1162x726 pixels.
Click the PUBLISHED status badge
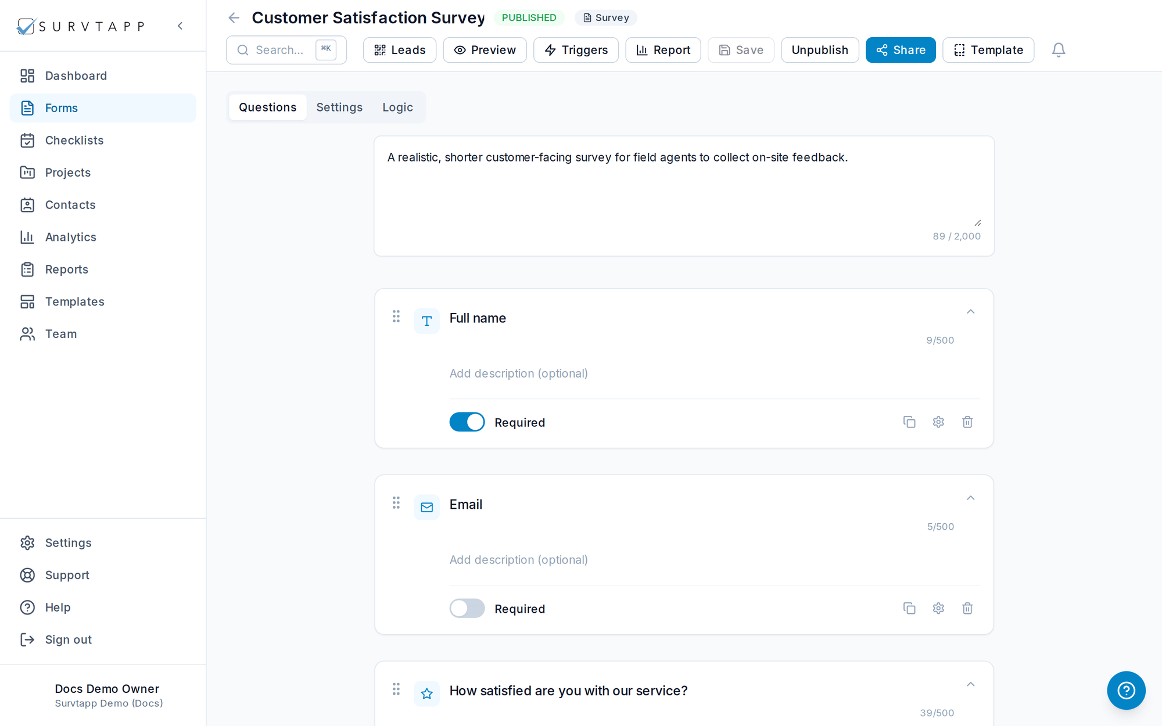pyautogui.click(x=529, y=18)
